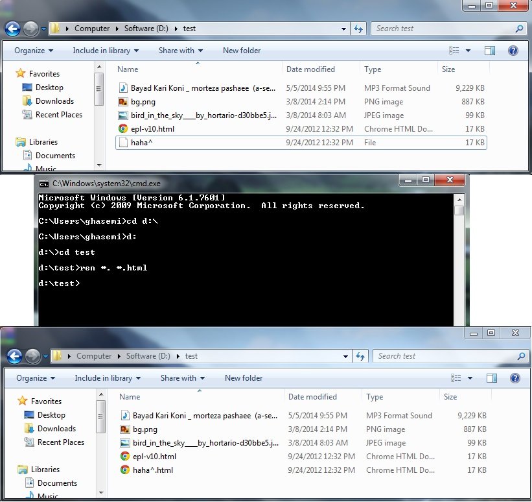The height and width of the screenshot is (502, 532).
Task: Expand the Include in library menu in lower window
Action: pos(106,378)
